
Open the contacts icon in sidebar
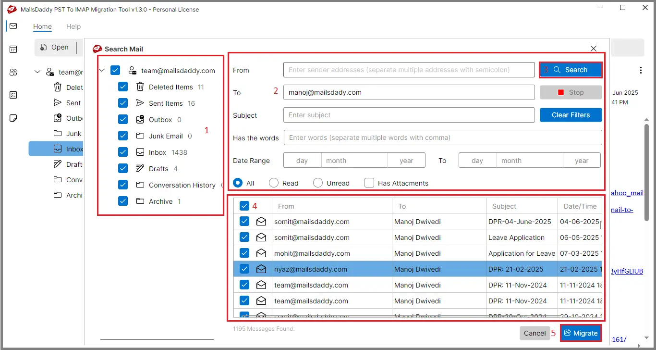coord(13,72)
